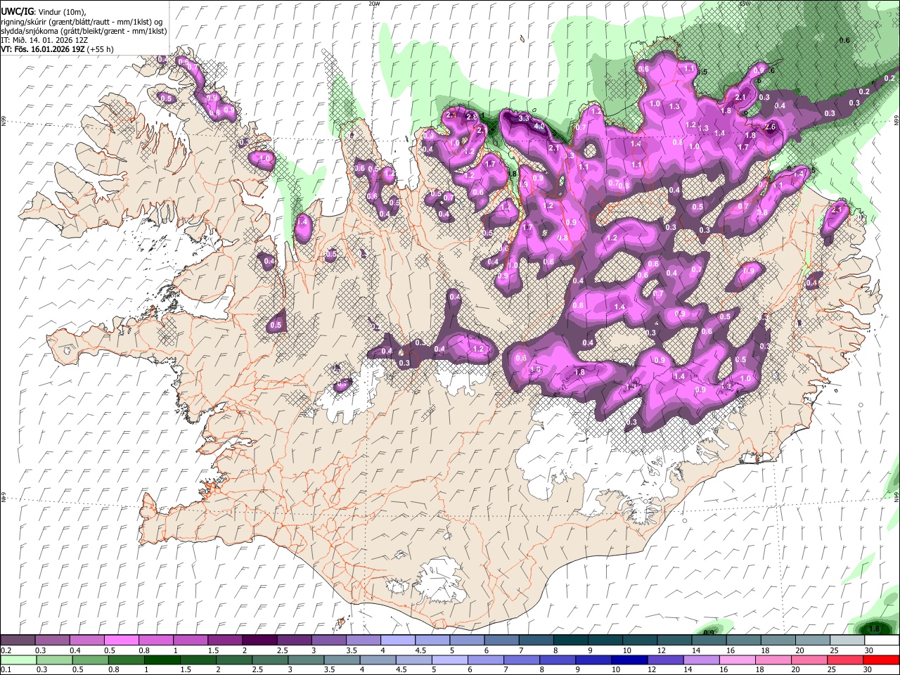900x675 pixels.
Task: Click the 'UWC/IG: Vindur (10m)' title text
Action: tap(44, 12)
